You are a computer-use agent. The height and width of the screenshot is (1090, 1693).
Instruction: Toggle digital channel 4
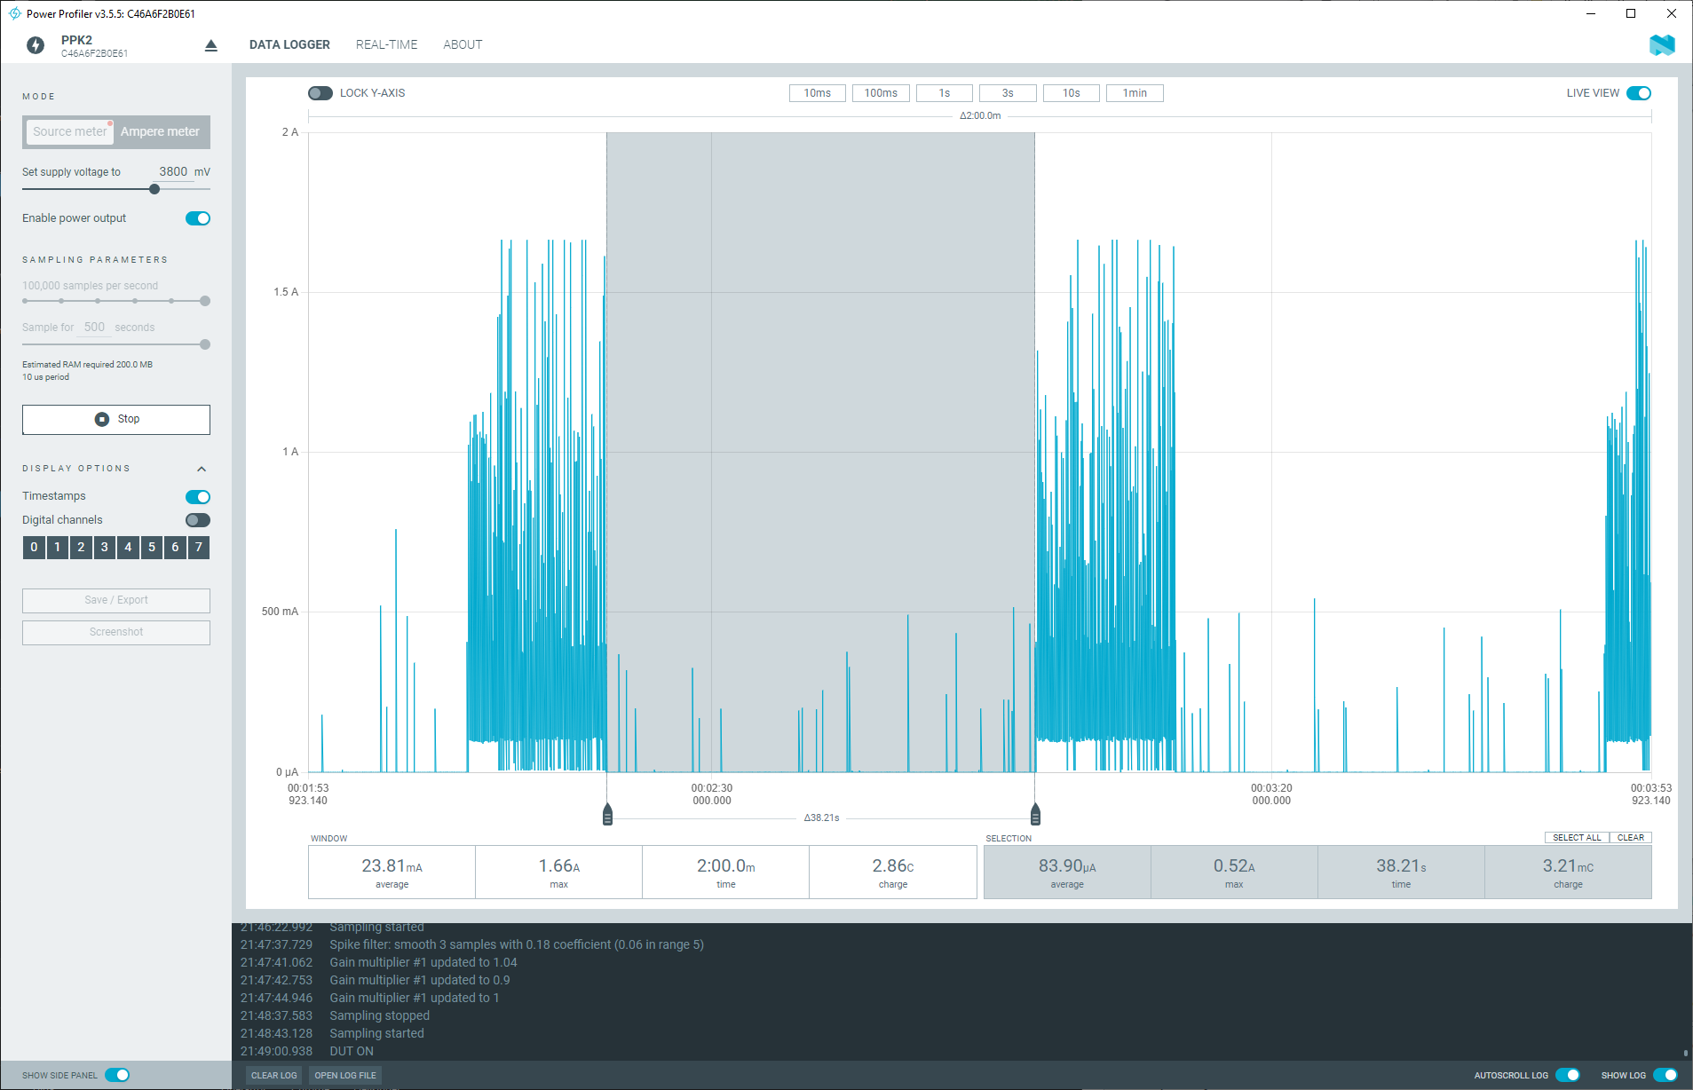click(128, 548)
